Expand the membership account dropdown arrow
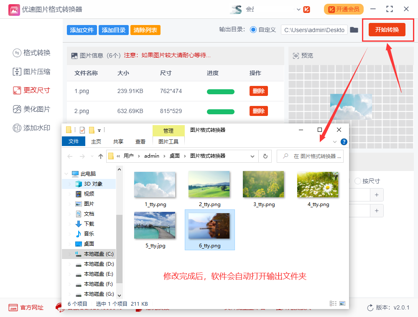The image size is (418, 317). tap(298, 9)
